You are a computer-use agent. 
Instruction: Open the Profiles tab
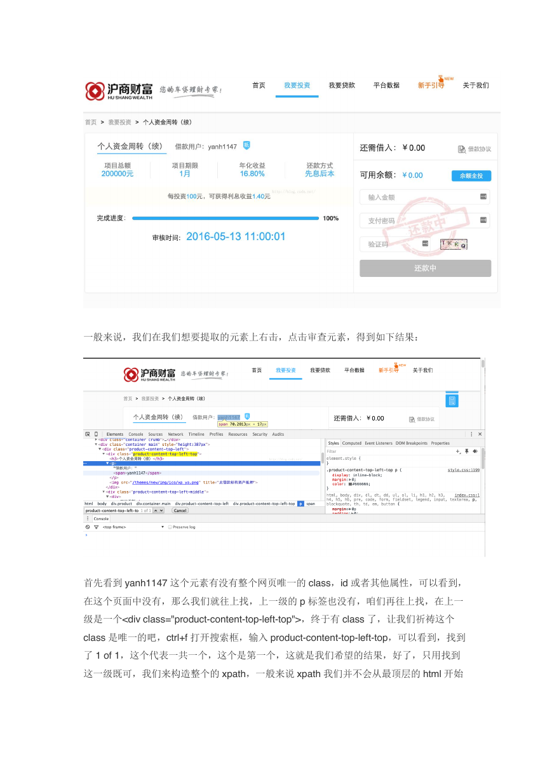(217, 434)
